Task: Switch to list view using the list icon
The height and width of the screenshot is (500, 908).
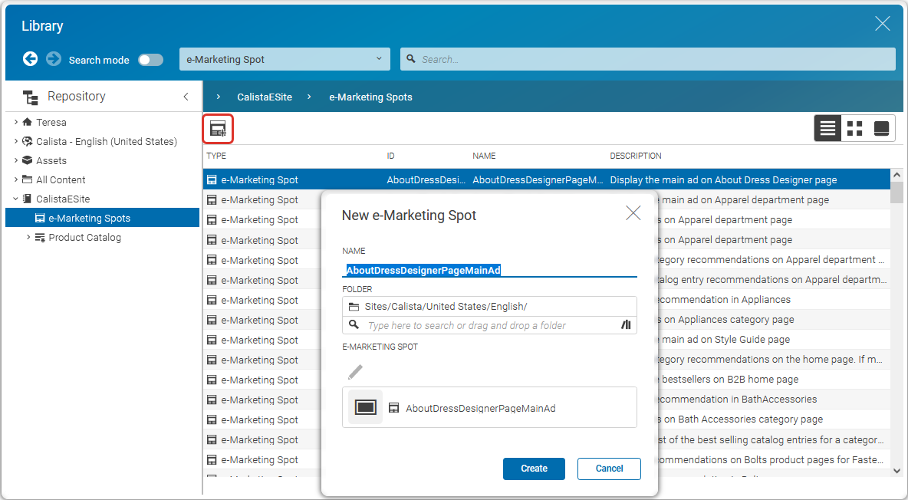Action: 827,128
